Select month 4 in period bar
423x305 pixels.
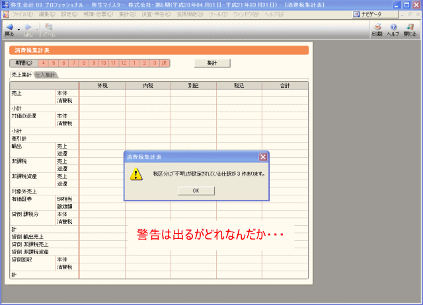43,63
